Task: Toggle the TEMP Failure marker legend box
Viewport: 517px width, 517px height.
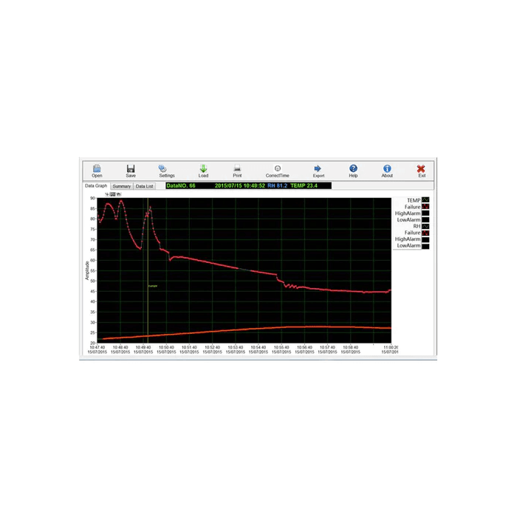Action: 425,208
